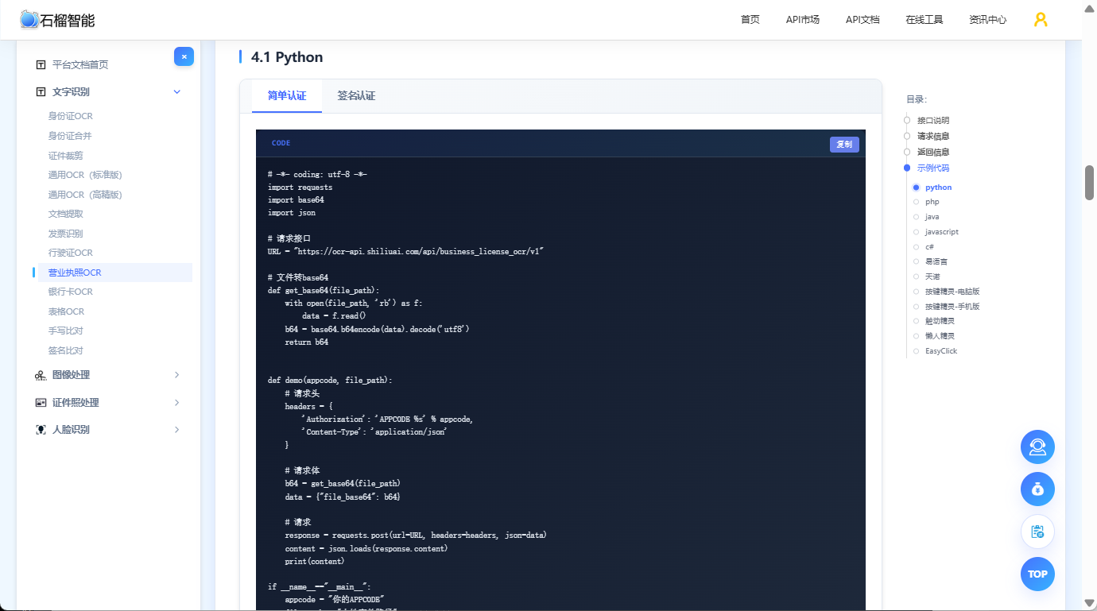
Task: Open 文档提取 in the sidebar
Action: coord(65,214)
